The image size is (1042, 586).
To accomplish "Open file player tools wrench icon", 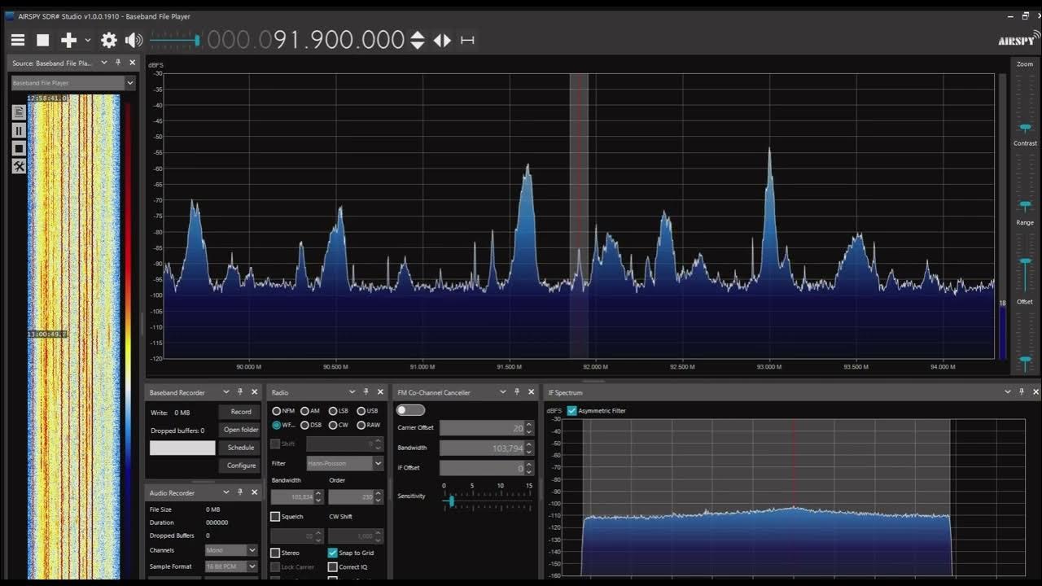I will point(19,166).
